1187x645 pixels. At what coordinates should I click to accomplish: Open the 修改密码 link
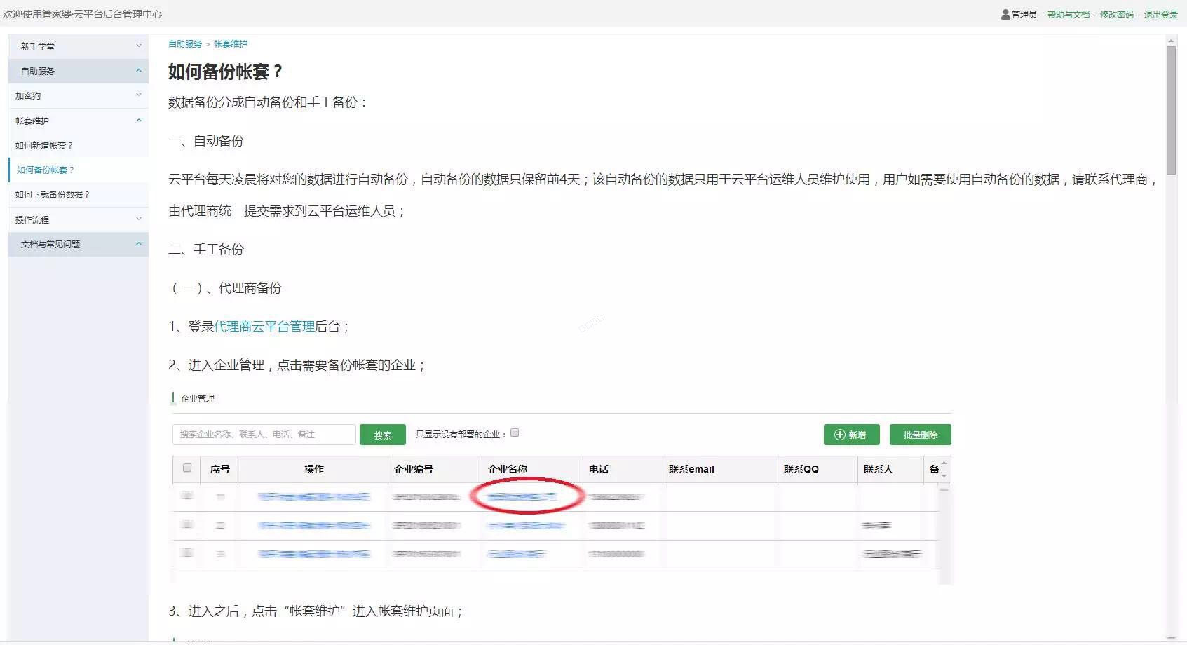click(x=1116, y=14)
